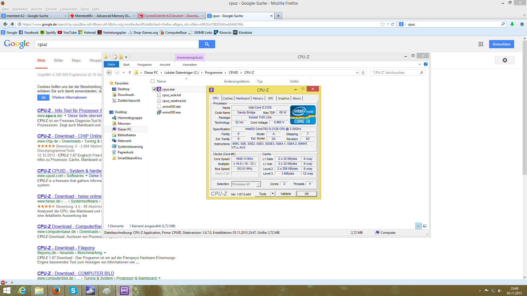This screenshot has width=527, height=296.
Task: Switch Explorer to large icons view
Action: (x=425, y=226)
